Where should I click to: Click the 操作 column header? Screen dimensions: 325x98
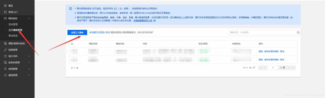[261, 44]
